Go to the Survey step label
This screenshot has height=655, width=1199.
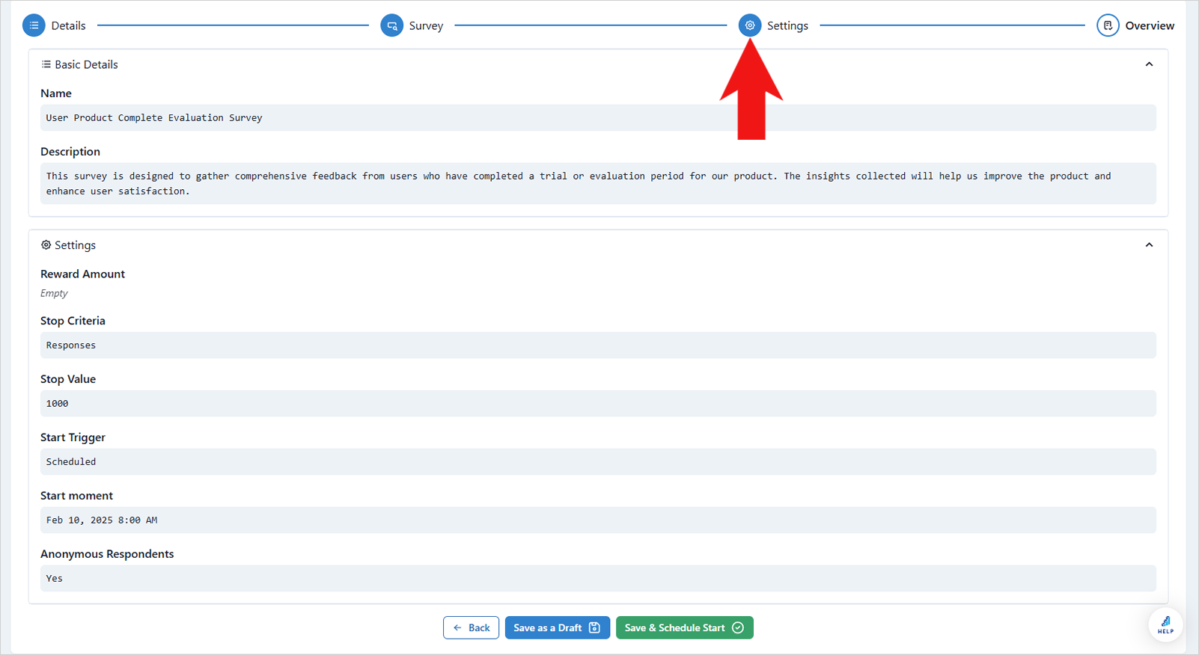click(x=426, y=25)
